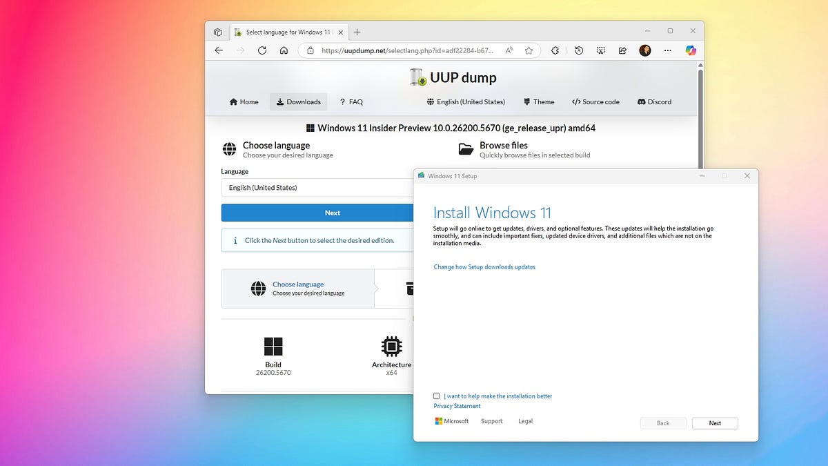Click the Build Windows logo icon
Screen dimensions: 828x466
coord(273,346)
